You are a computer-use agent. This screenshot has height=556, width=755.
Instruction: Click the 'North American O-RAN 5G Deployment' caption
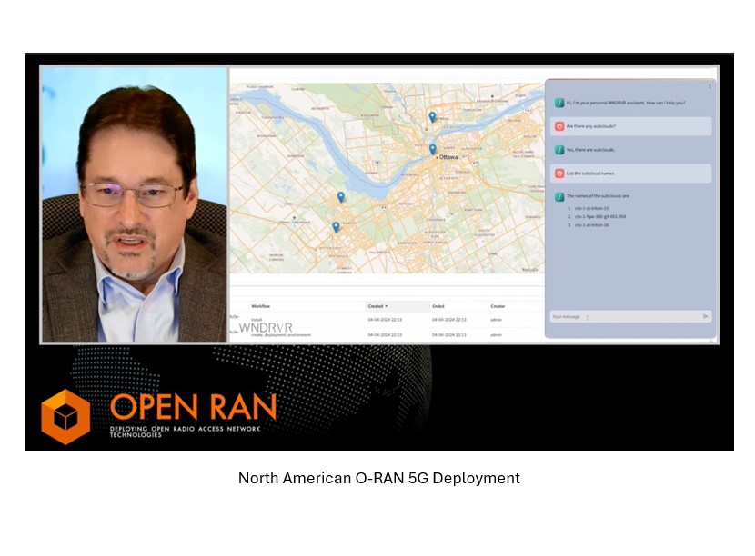[379, 478]
